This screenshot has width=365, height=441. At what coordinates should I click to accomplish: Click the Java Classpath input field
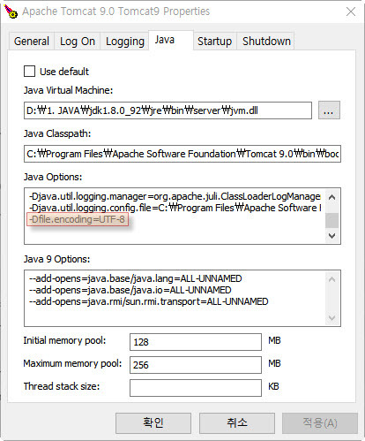(x=182, y=154)
